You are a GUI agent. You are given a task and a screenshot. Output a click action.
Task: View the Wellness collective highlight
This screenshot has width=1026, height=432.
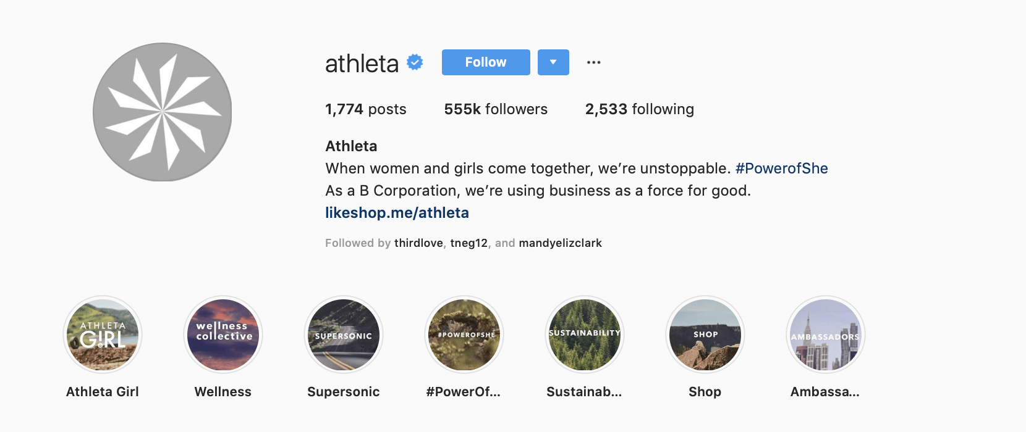click(223, 335)
